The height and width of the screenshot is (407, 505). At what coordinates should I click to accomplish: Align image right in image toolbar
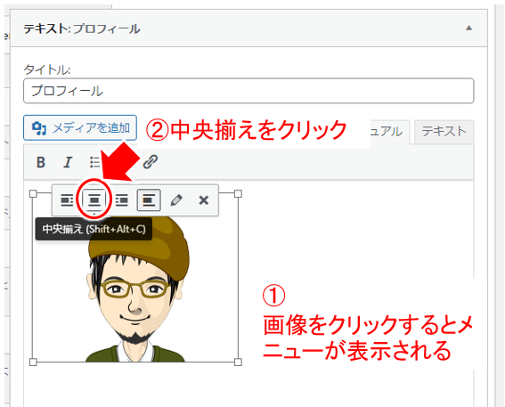tap(122, 200)
